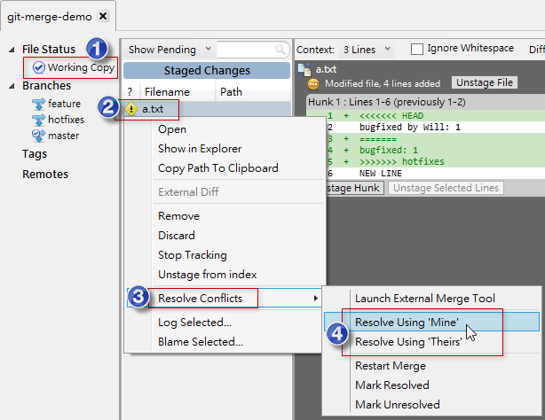
Task: Click the hotfixes branch icon
Action: pos(38,120)
